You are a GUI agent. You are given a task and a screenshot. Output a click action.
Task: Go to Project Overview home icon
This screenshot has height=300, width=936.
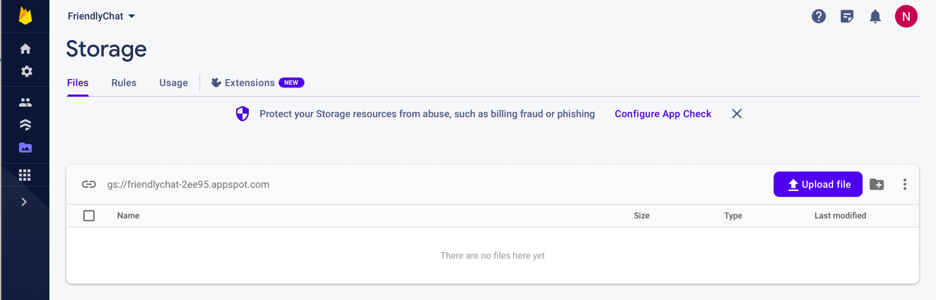click(25, 49)
